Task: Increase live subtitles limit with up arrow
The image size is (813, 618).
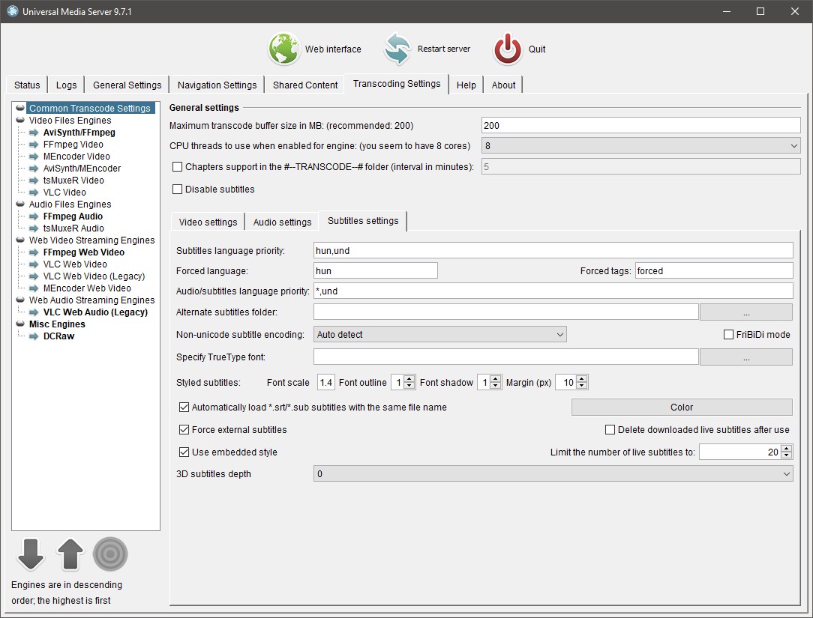Action: pos(787,449)
